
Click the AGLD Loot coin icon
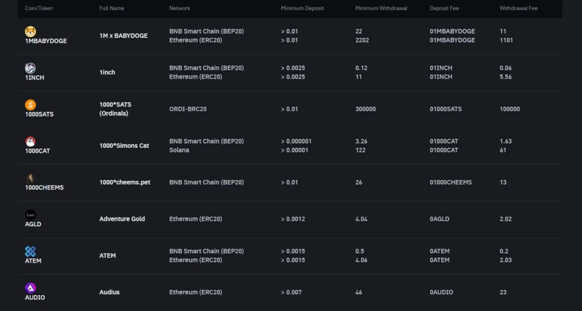click(x=30, y=215)
